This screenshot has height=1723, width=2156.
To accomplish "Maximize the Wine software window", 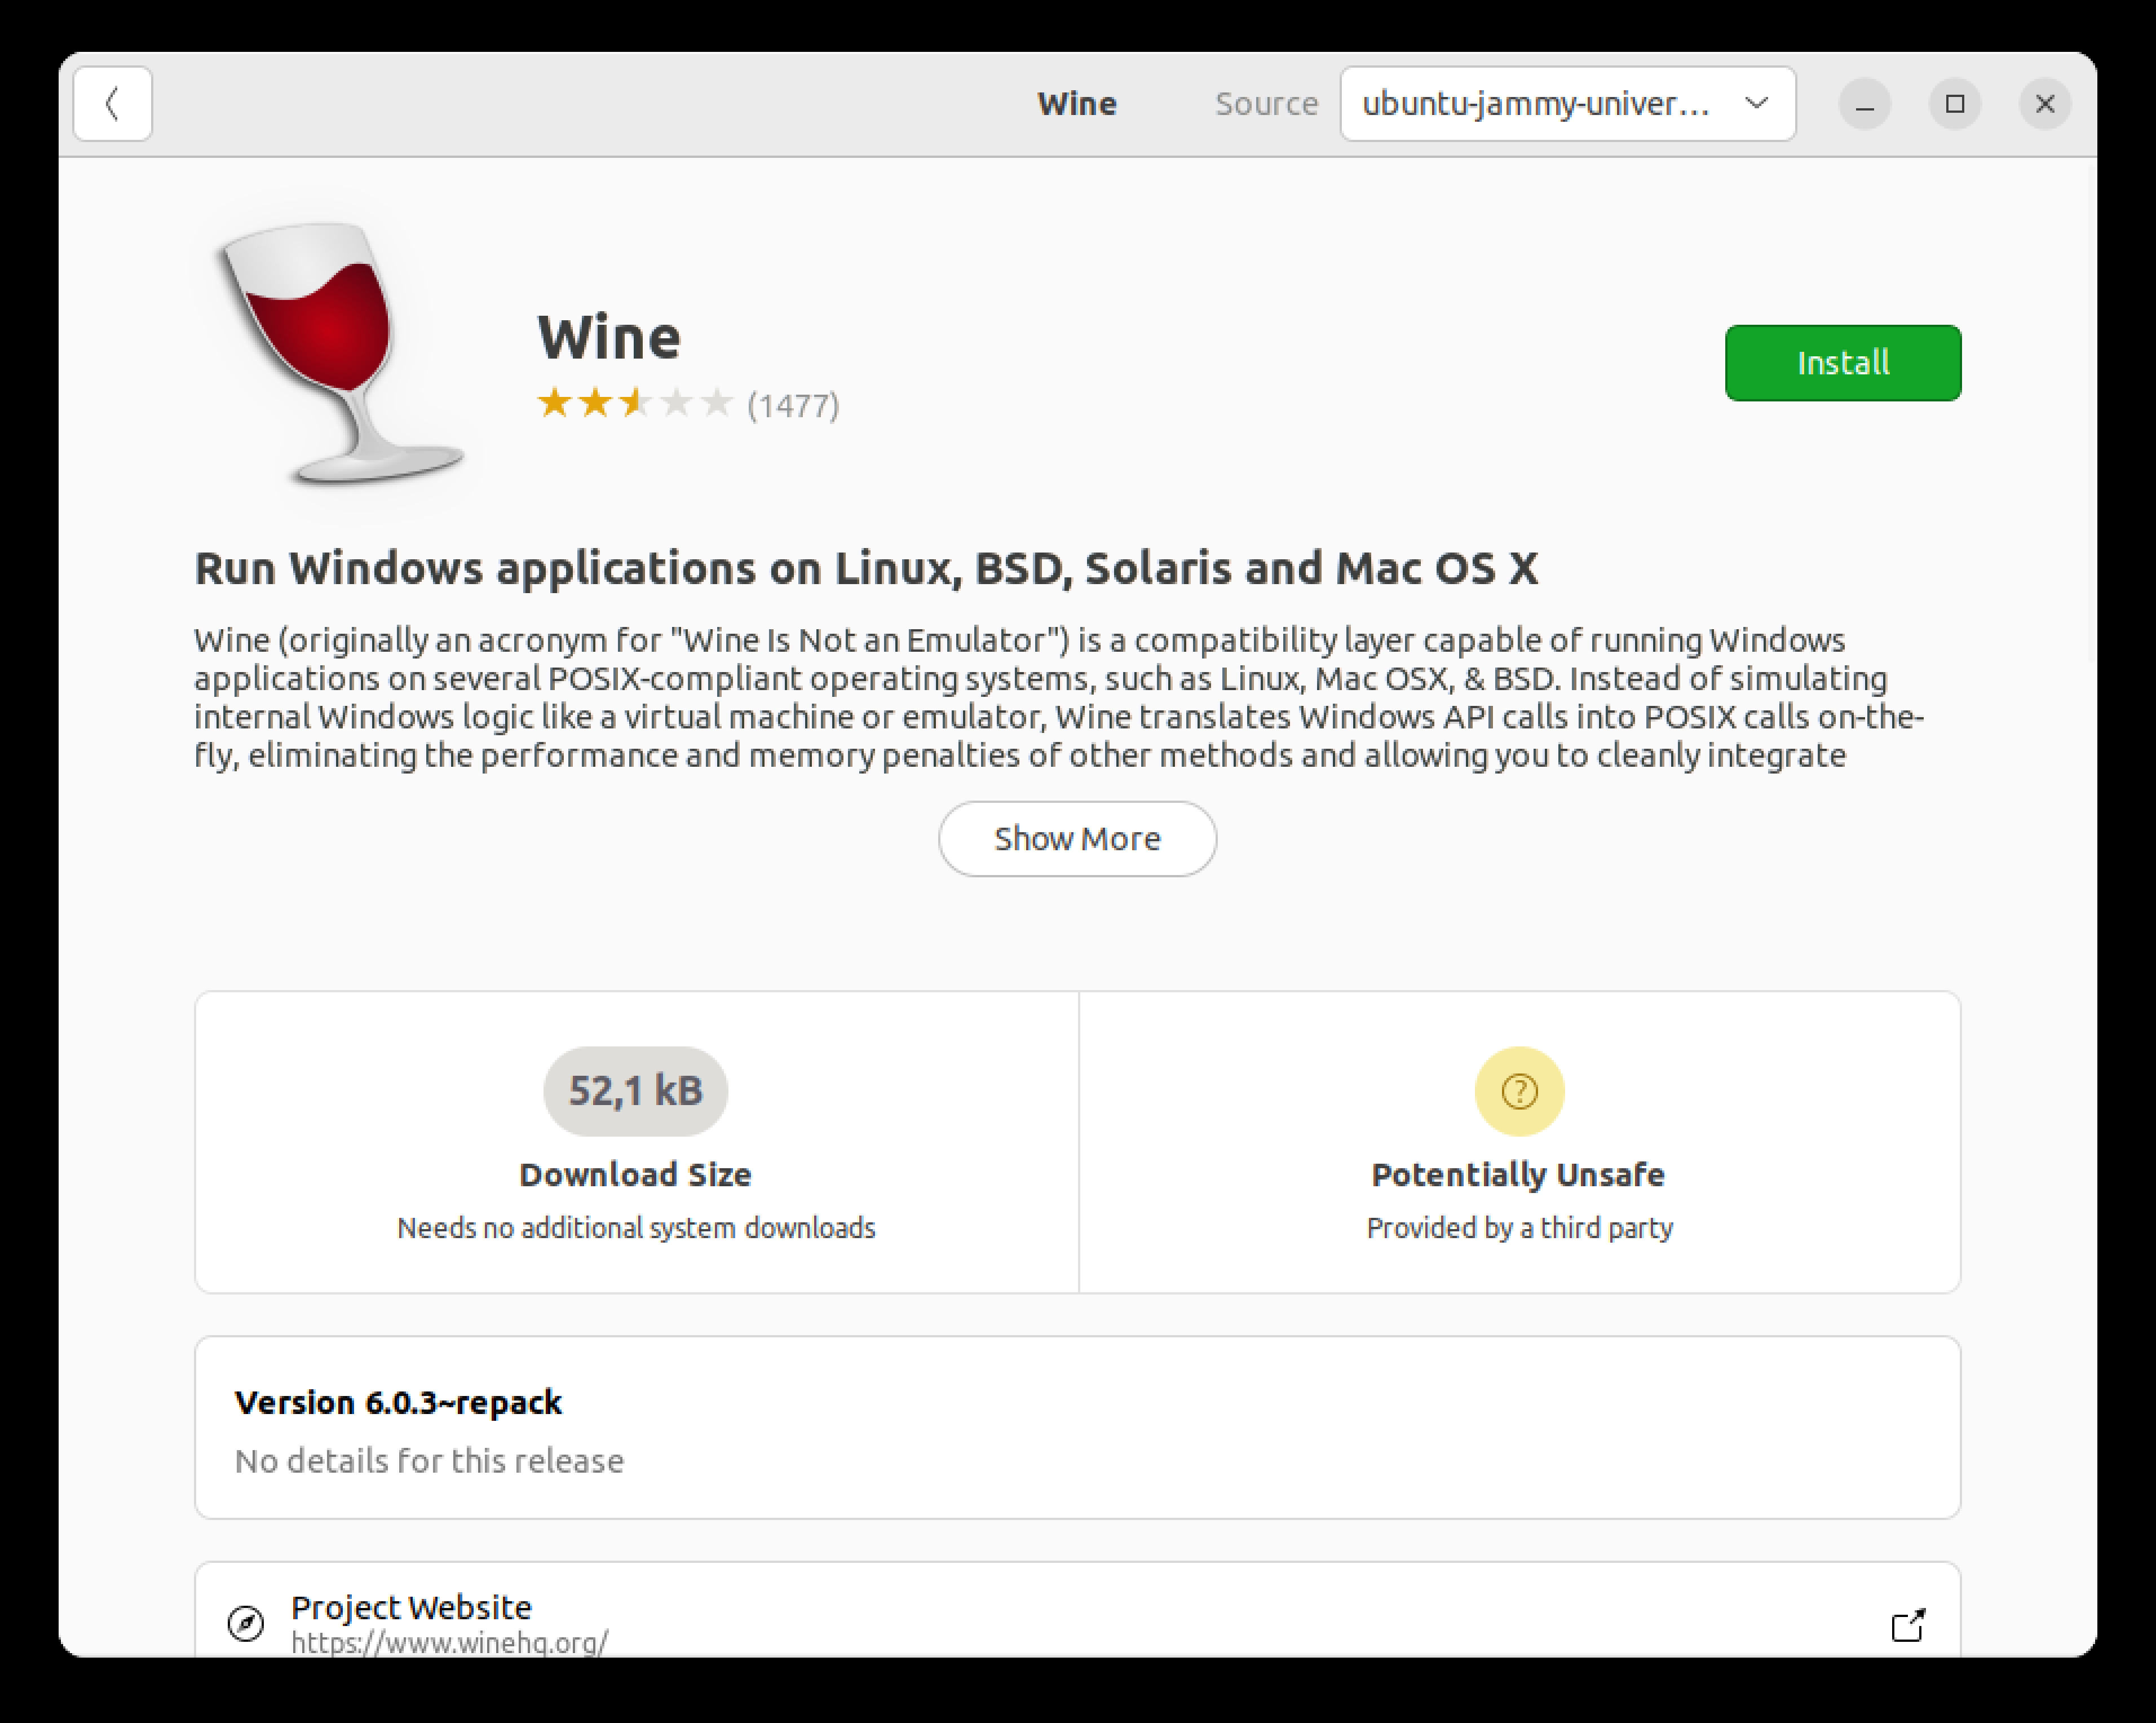I will (1955, 104).
